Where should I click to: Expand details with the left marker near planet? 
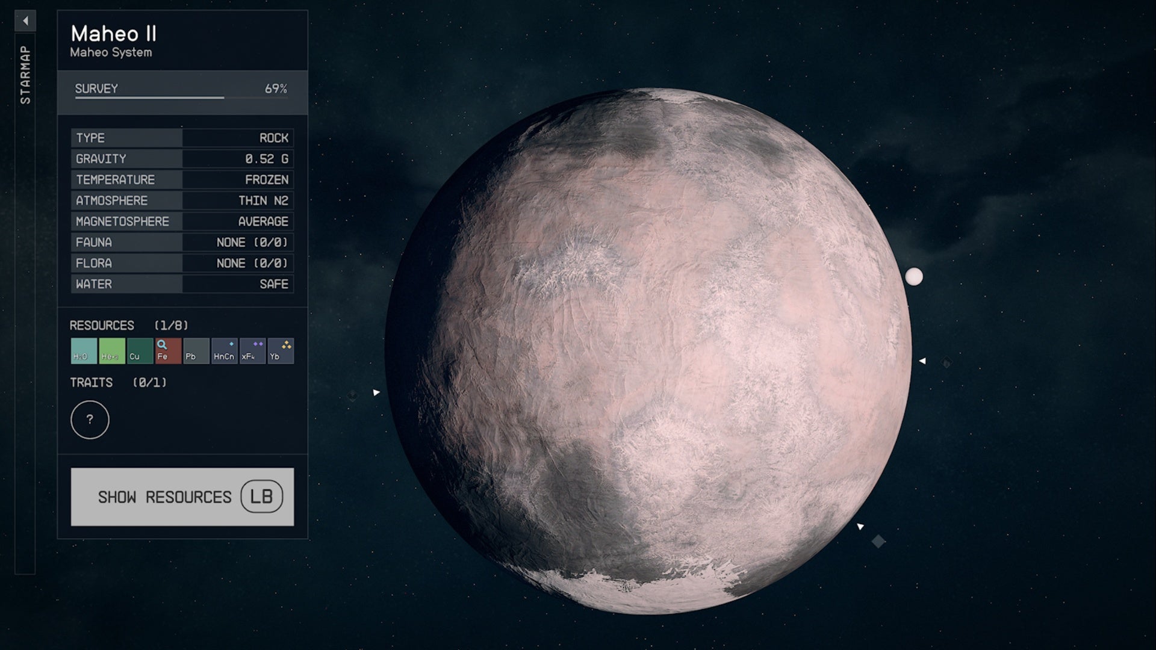(x=376, y=392)
